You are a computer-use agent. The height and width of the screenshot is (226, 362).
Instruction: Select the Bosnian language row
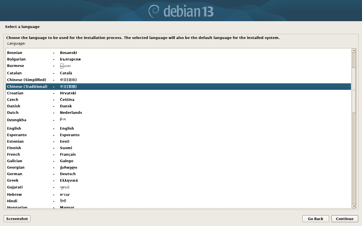[x=15, y=53]
